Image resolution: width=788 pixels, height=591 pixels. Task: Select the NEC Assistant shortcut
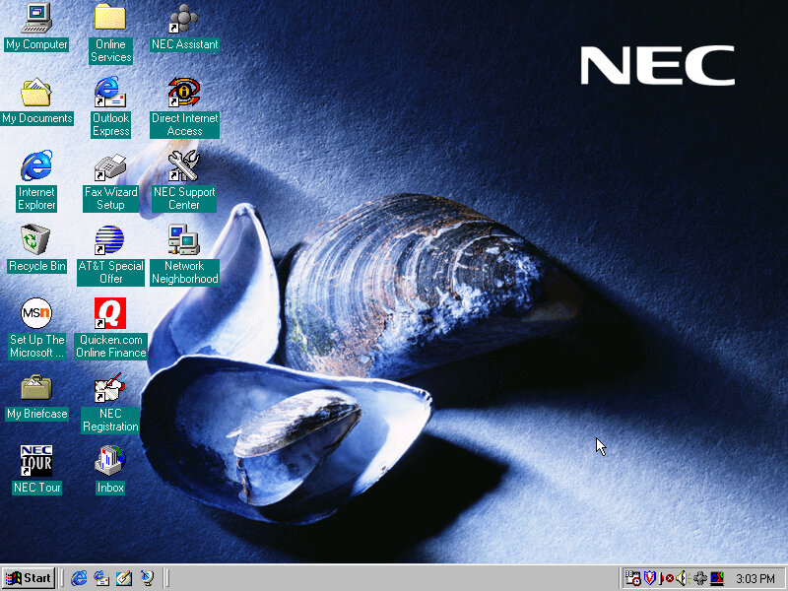tap(184, 18)
